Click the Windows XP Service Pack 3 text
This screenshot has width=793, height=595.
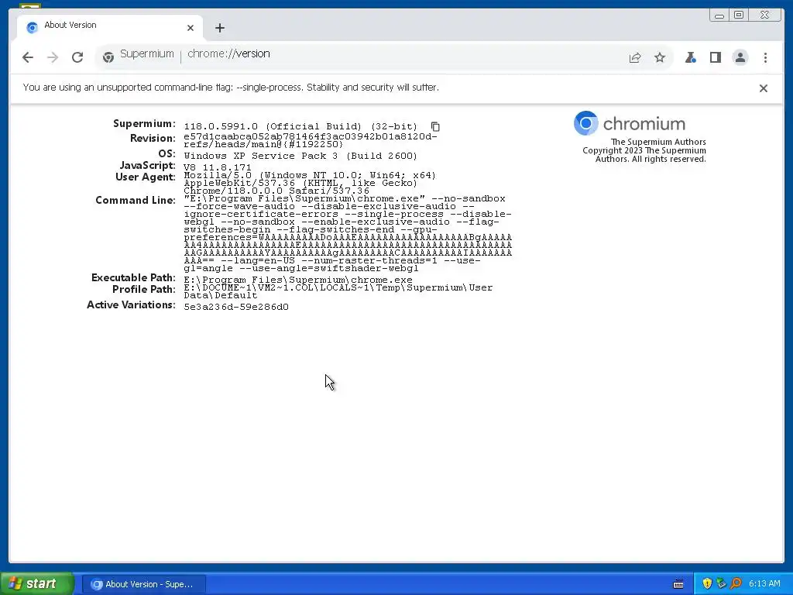[300, 156]
